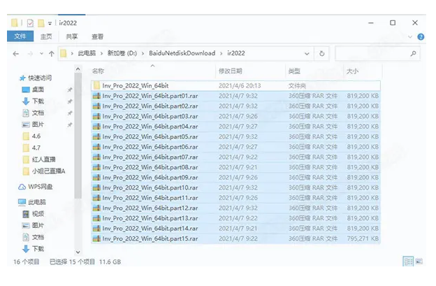The image size is (436, 286).
Task: Click 此电脑 in the address bar
Action: pyautogui.click(x=87, y=53)
